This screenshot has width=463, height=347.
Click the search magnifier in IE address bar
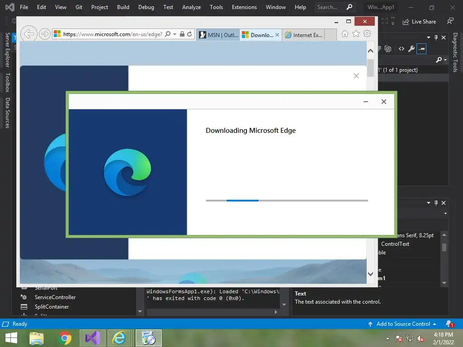click(x=168, y=34)
